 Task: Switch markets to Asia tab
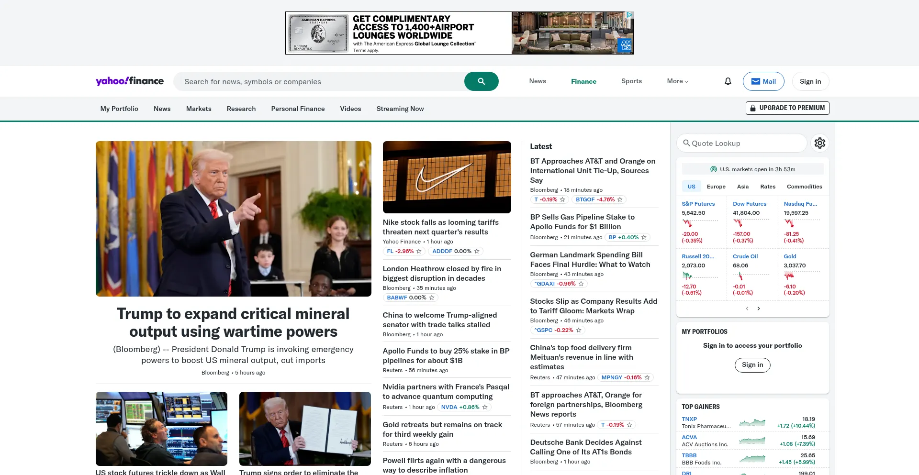coord(742,187)
